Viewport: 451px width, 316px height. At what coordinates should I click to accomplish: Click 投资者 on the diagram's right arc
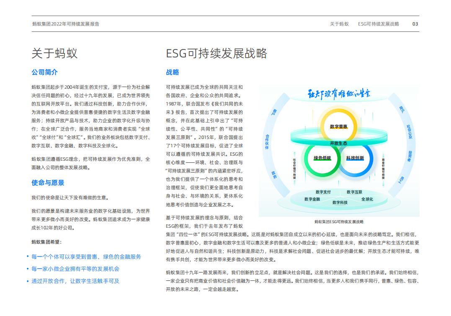click(410, 156)
